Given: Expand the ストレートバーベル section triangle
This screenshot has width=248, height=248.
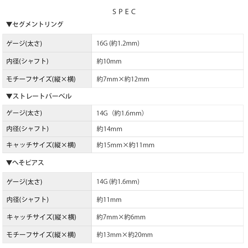Looking at the screenshot, I should pyautogui.click(x=9, y=96).
